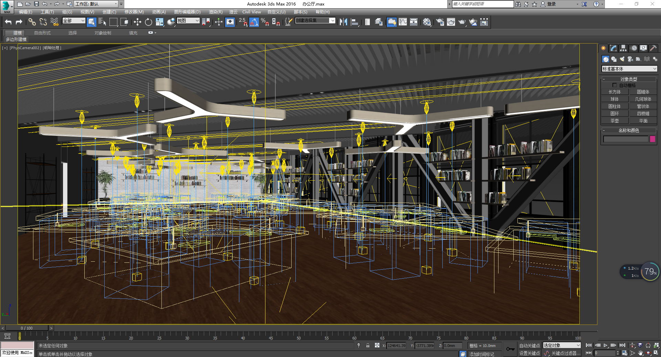
Task: Switch to the 自由形式 ribbon tab
Action: tap(42, 33)
